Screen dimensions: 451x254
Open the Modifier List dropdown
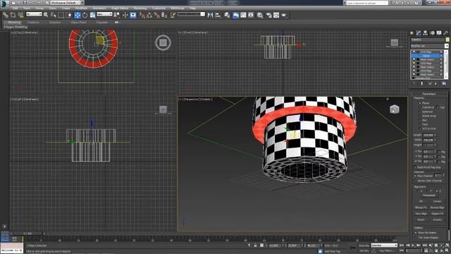pyautogui.click(x=429, y=46)
